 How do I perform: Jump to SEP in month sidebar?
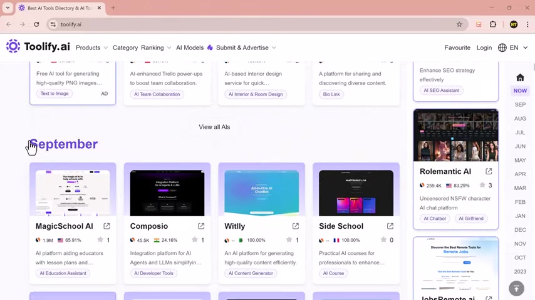click(x=520, y=104)
